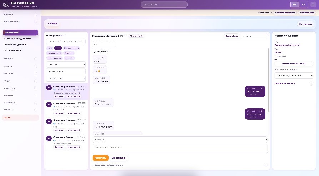Open the Кабінет учня link
Image resolution: width=319 pixels, height=176 pixels.
tap(307, 12)
